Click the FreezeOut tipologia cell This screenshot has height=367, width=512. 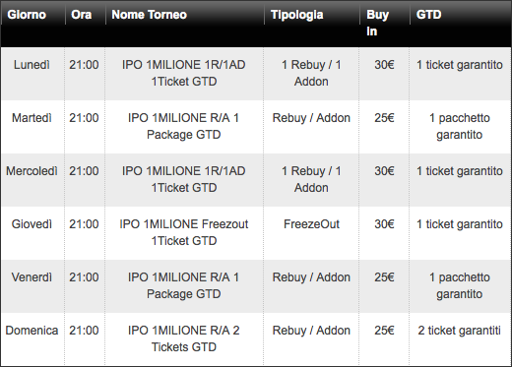(311, 224)
